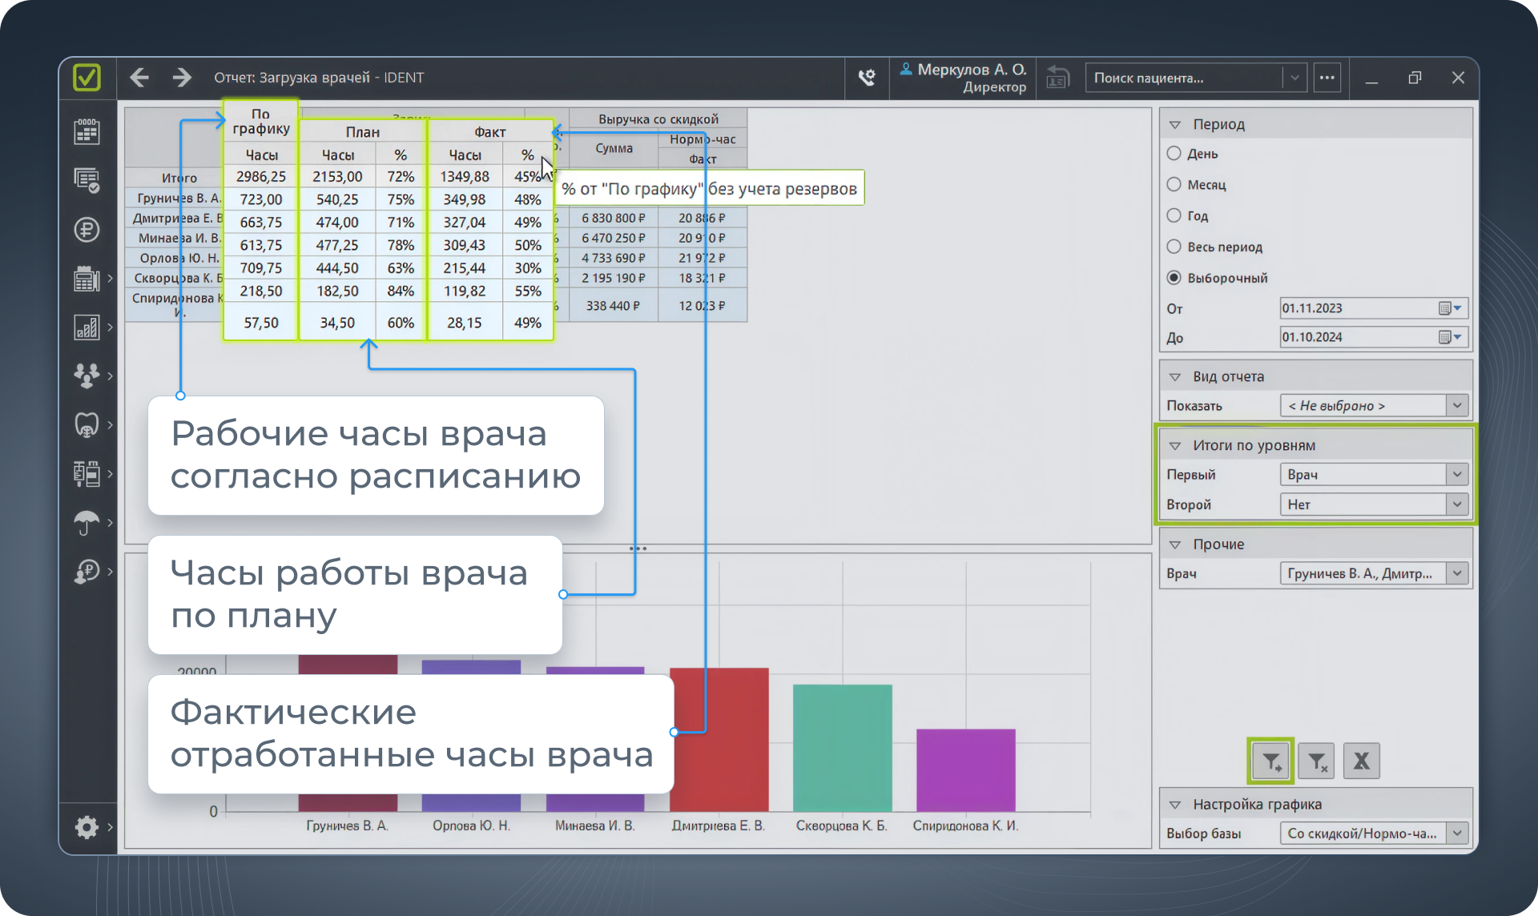Apply the report filter funnel button

click(1271, 761)
